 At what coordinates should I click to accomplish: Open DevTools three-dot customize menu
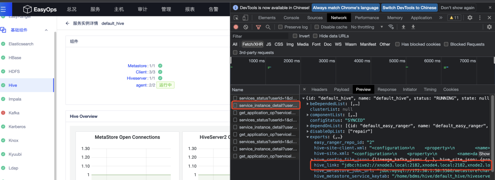(x=479, y=18)
